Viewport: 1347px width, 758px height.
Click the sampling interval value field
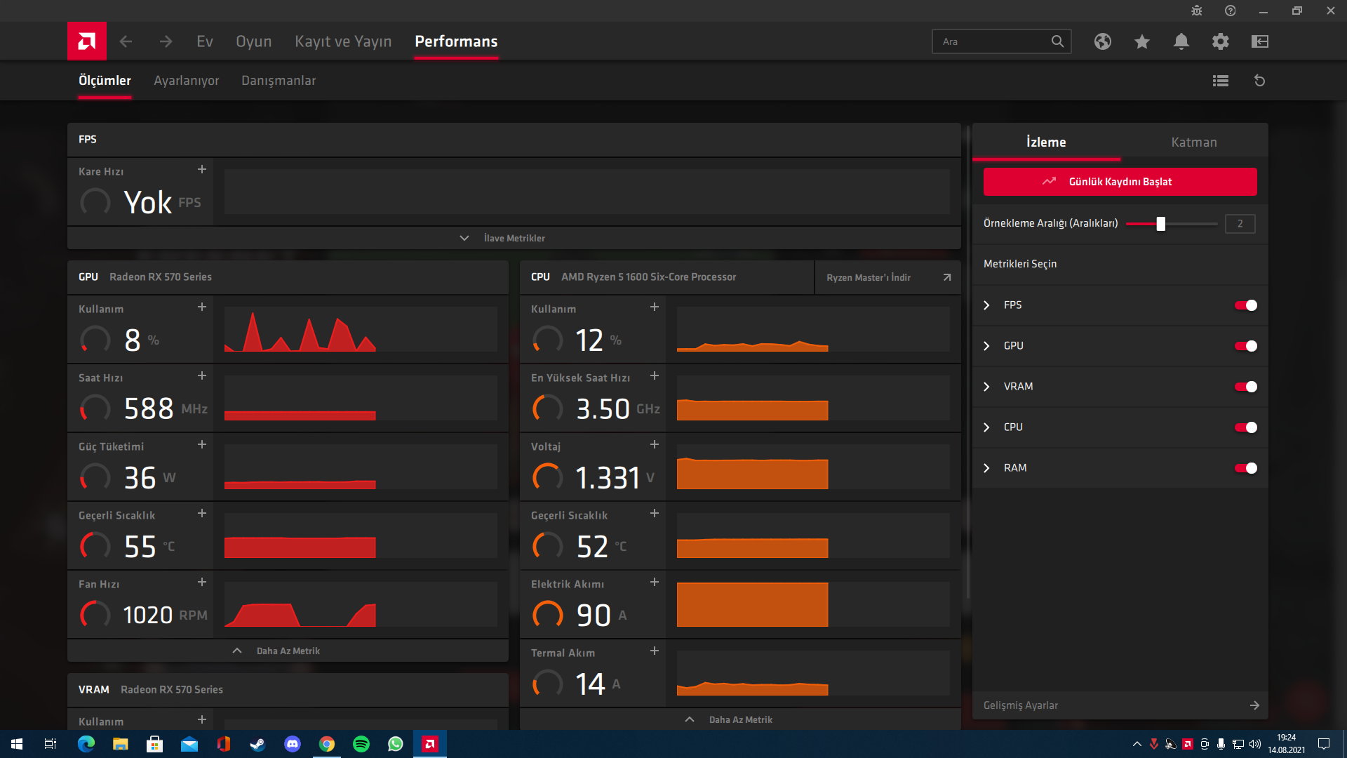pos(1240,224)
